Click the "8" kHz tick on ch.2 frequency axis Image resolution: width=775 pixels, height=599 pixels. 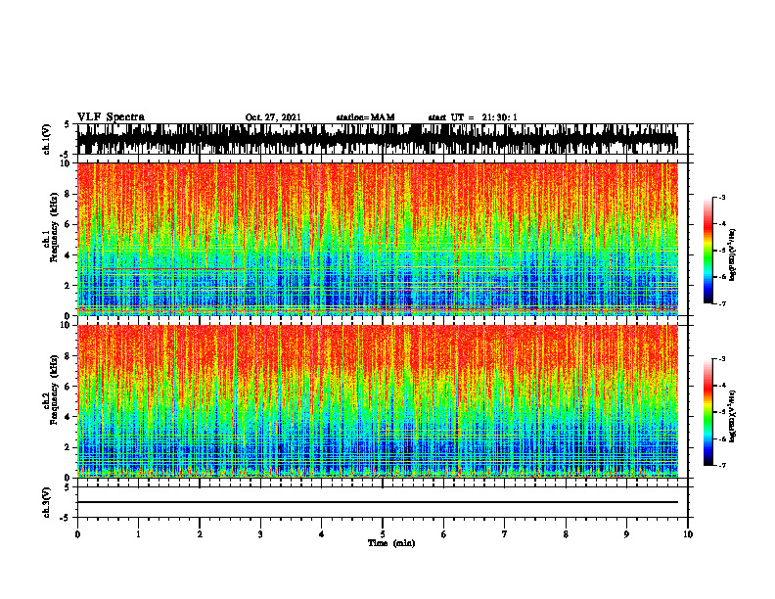tap(68, 356)
